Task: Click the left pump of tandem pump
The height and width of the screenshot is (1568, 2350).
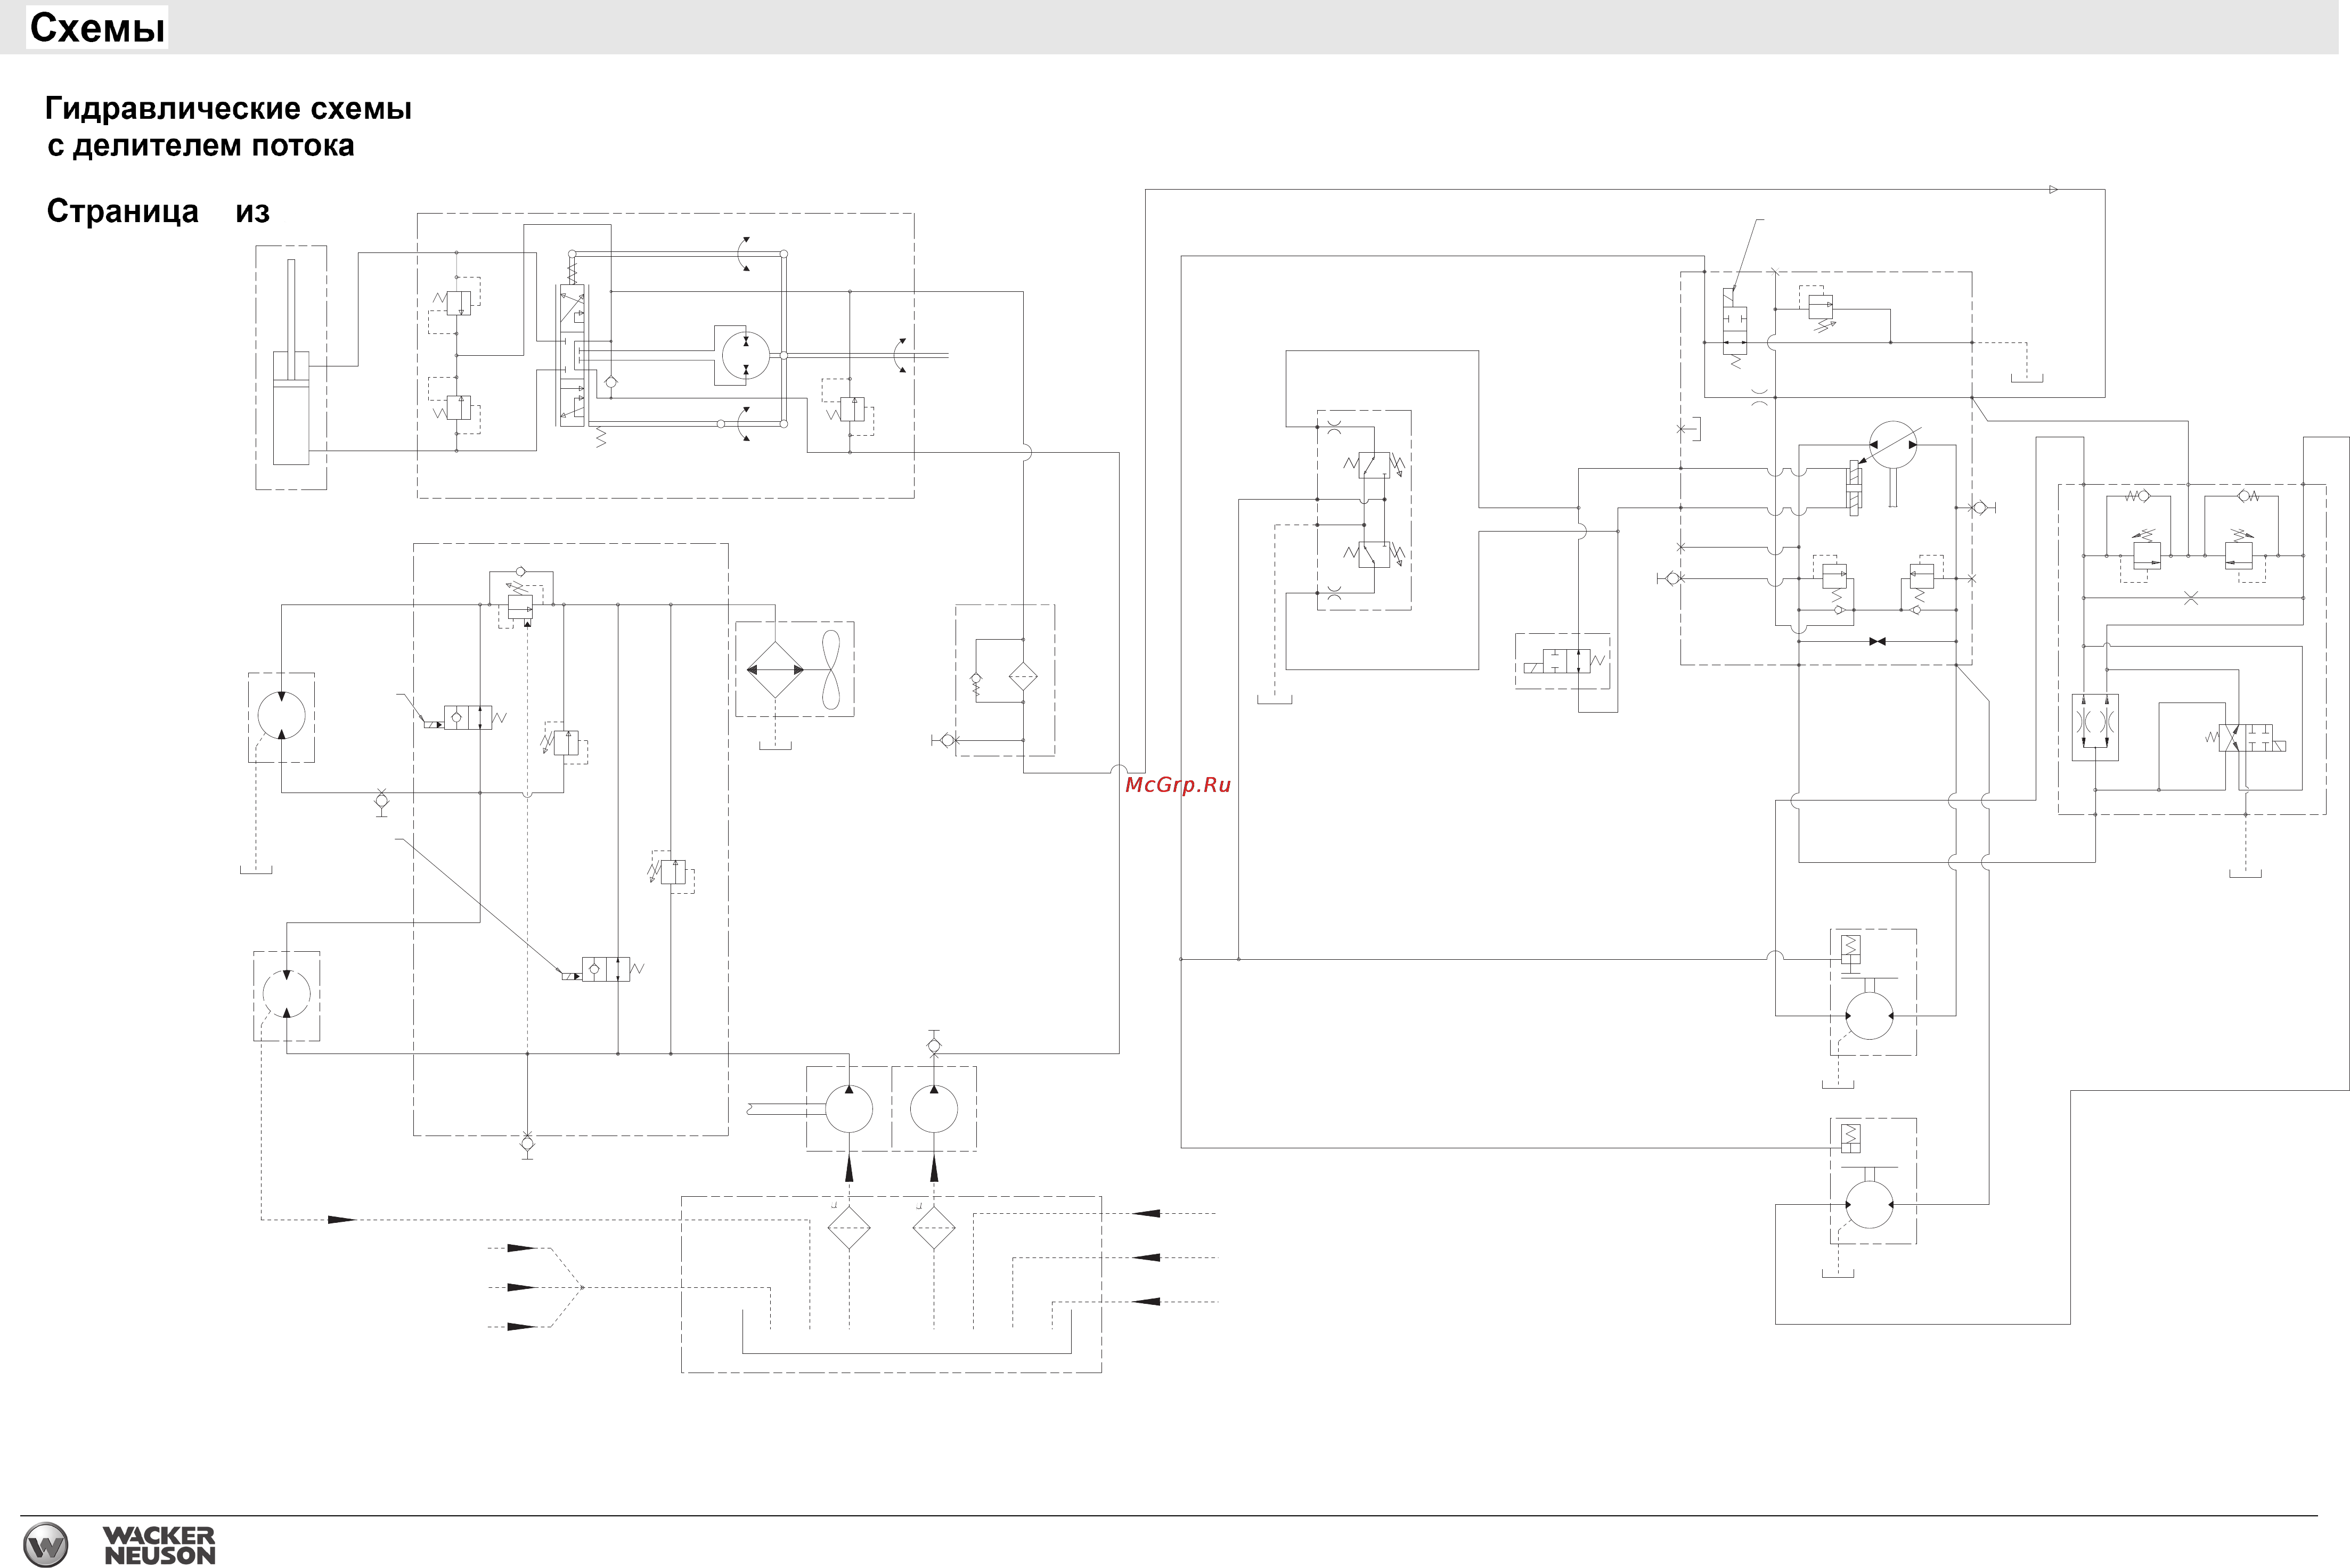Action: [x=848, y=1109]
